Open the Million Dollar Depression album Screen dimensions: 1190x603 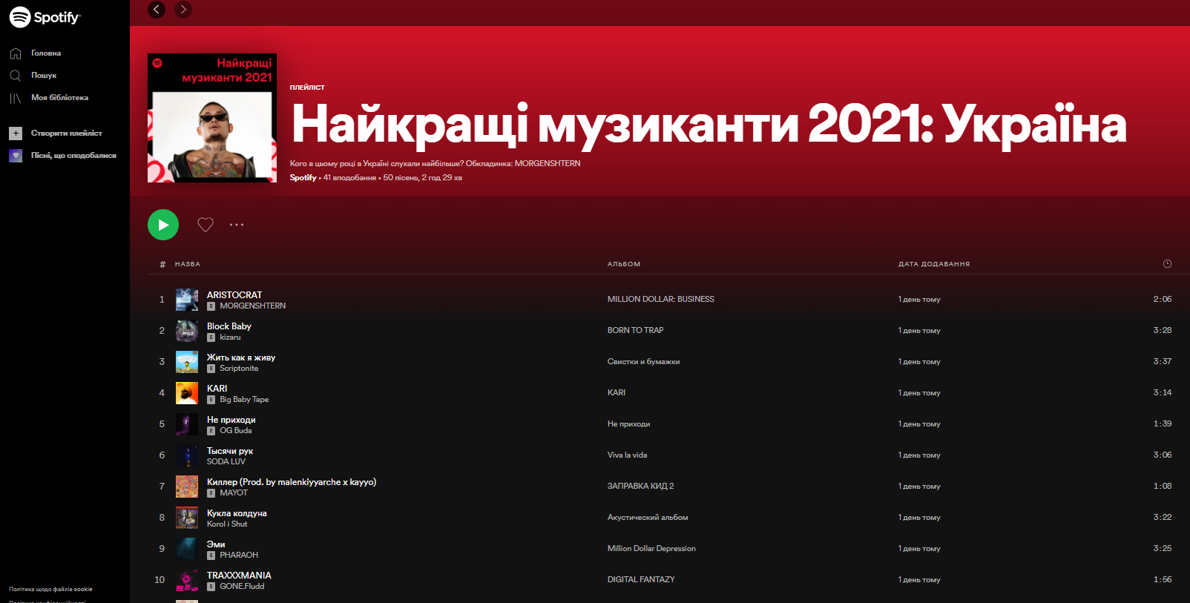pyautogui.click(x=651, y=549)
